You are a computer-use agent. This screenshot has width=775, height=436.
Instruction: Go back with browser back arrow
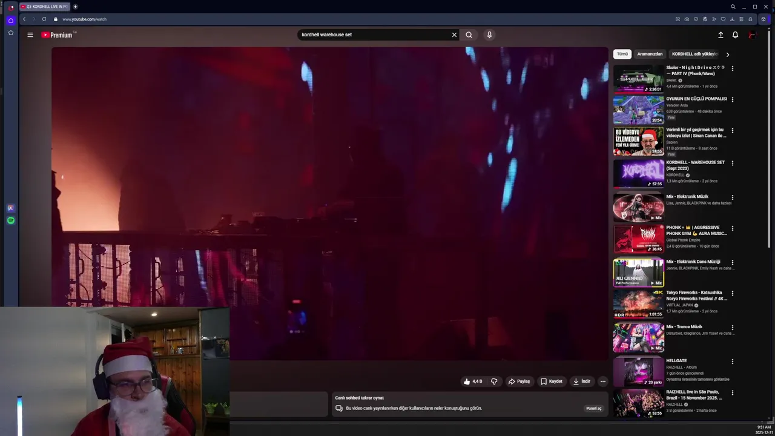point(24,19)
